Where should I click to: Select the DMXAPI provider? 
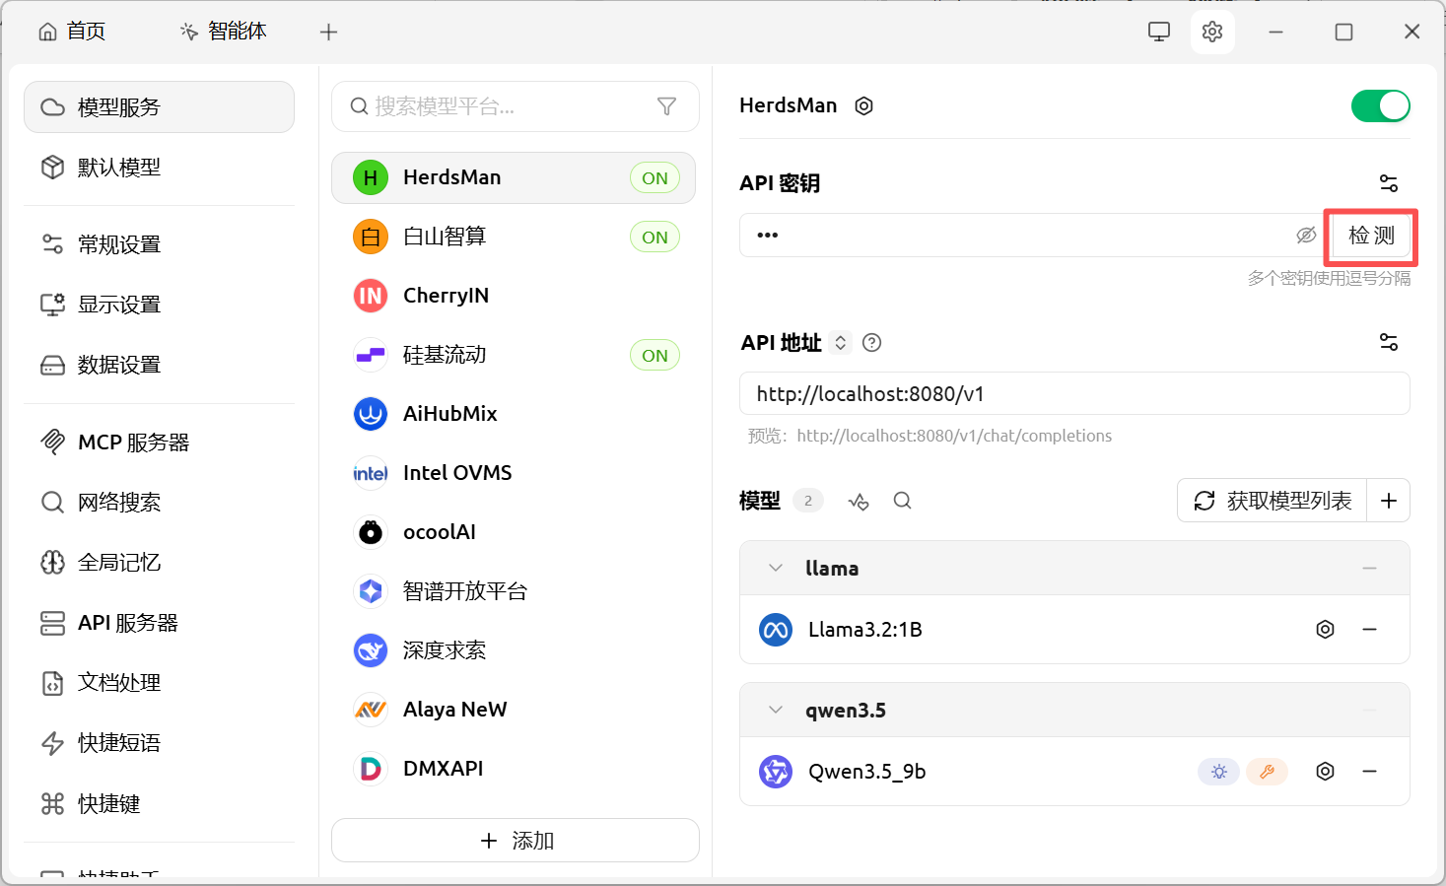pyautogui.click(x=514, y=769)
